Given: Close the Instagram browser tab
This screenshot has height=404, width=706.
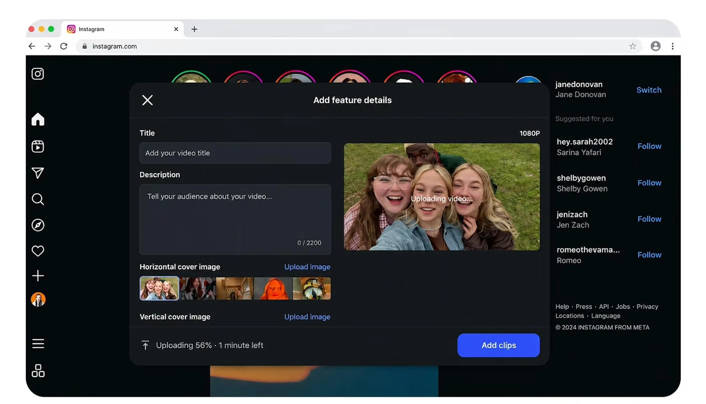Looking at the screenshot, I should click(176, 29).
